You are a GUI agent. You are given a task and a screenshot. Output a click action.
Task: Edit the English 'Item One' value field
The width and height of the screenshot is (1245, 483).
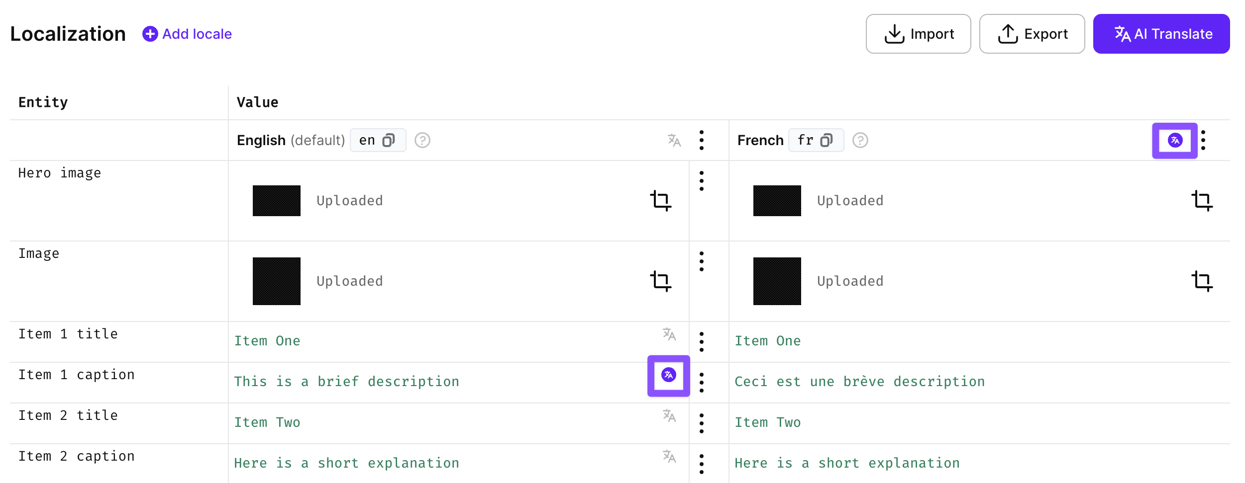pos(267,341)
